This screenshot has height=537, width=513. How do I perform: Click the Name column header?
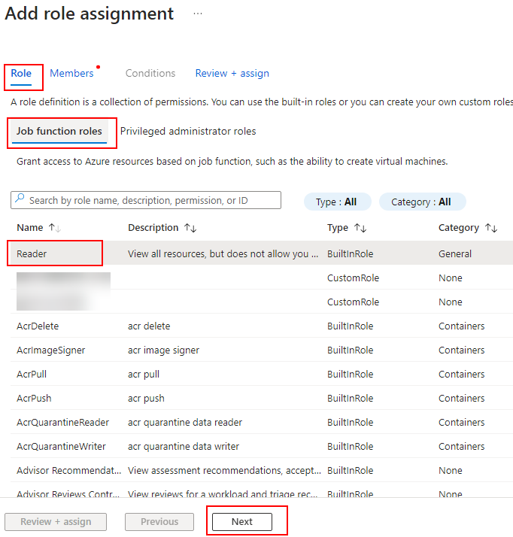click(x=30, y=228)
